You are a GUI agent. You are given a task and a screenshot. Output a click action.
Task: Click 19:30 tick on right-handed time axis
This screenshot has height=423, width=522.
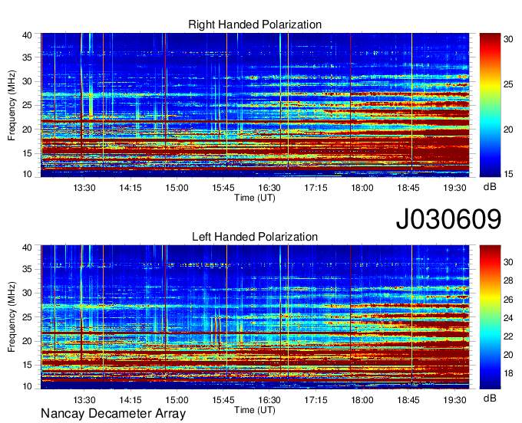[x=454, y=188]
